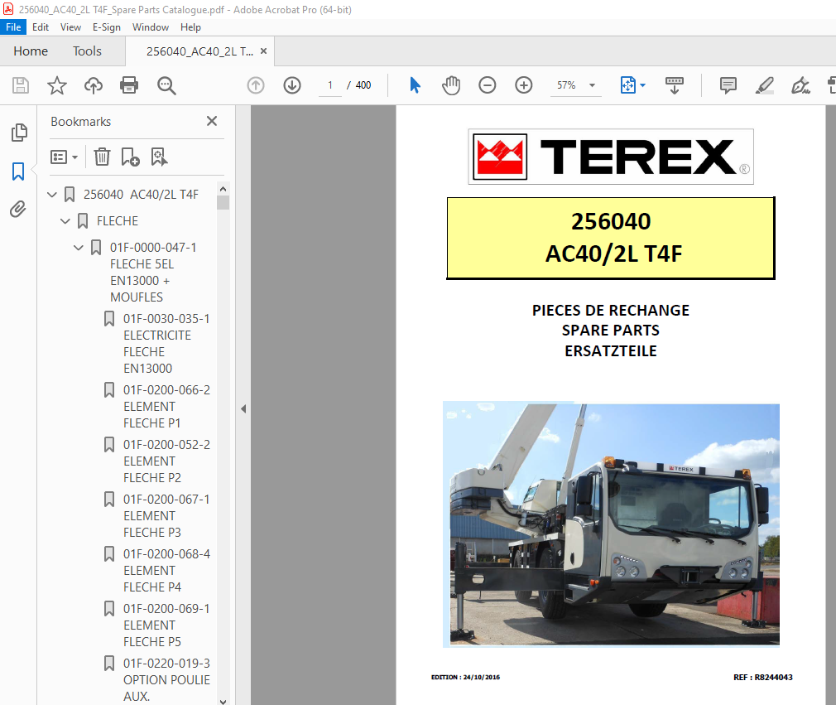
Task: Collapse the FLECHE bookmark node
Action: coord(65,221)
